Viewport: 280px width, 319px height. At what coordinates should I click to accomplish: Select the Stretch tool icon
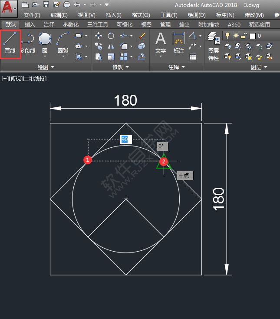click(x=99, y=57)
